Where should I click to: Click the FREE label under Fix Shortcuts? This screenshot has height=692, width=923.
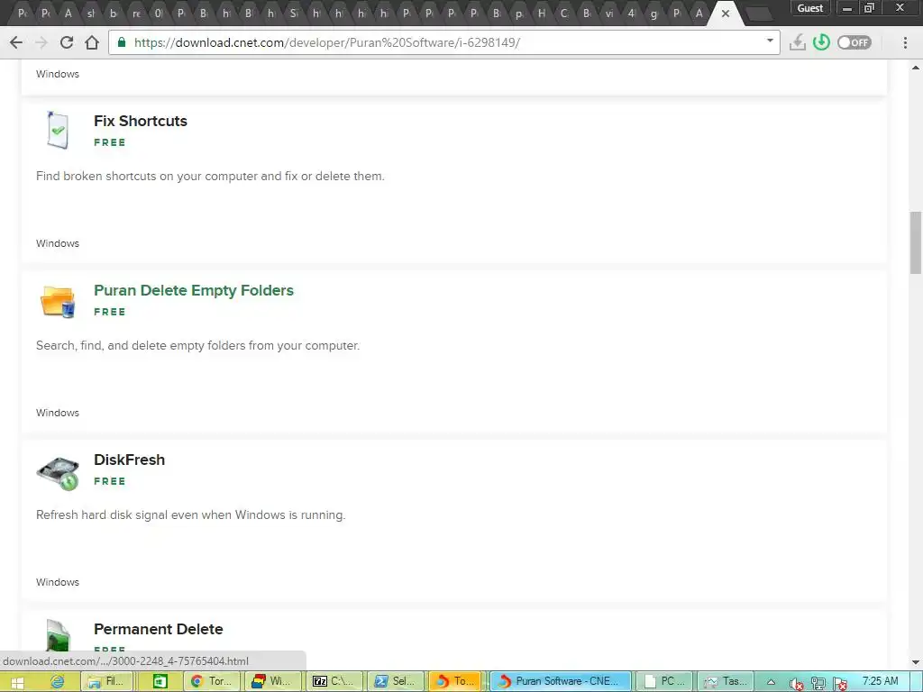tap(109, 142)
